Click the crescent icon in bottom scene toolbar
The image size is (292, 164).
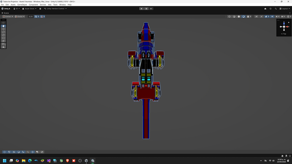[x=18, y=152]
